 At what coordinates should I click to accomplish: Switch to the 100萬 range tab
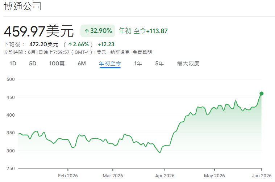click(57, 64)
